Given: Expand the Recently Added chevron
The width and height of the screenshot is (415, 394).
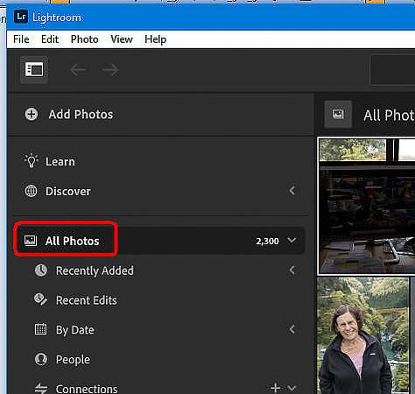Looking at the screenshot, I should point(292,271).
